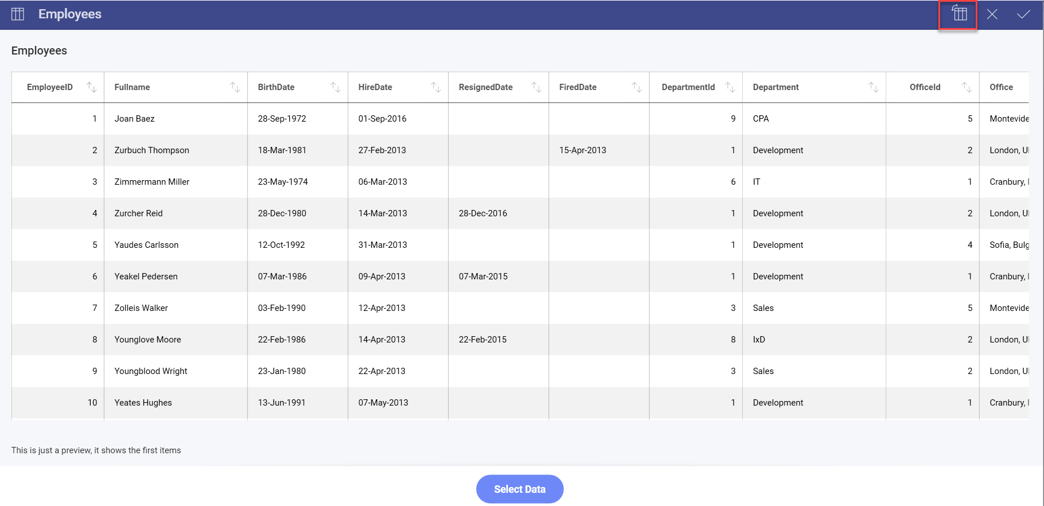Viewport: 1044px width, 506px height.
Task: Sort by FiredDate using sort arrows
Action: pyautogui.click(x=637, y=87)
